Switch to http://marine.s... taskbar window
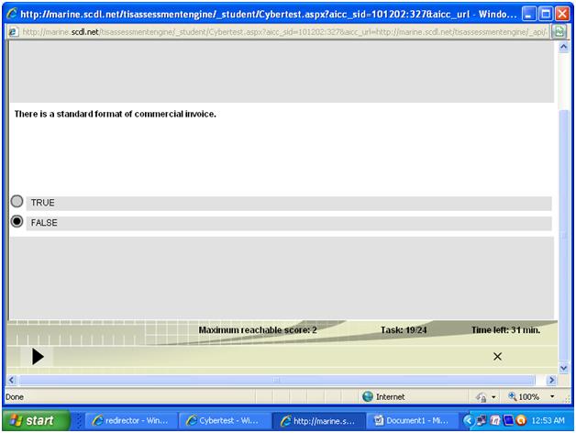The height and width of the screenshot is (433, 576). 318,420
